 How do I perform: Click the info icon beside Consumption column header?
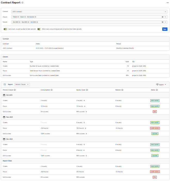click(52, 90)
